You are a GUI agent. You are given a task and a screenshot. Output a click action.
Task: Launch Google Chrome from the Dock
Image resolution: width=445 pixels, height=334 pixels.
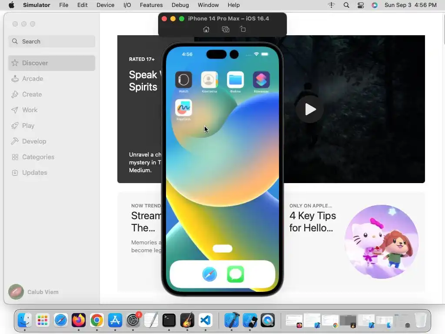[97, 321]
